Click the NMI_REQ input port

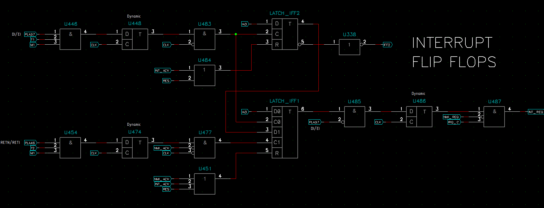coord(451,117)
